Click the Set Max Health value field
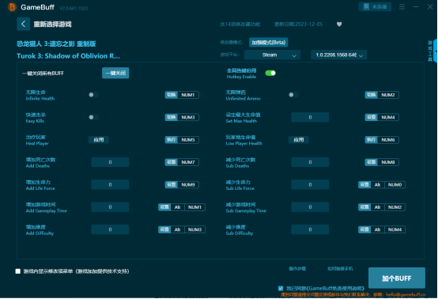The width and height of the screenshot is (438, 299). coord(310,117)
